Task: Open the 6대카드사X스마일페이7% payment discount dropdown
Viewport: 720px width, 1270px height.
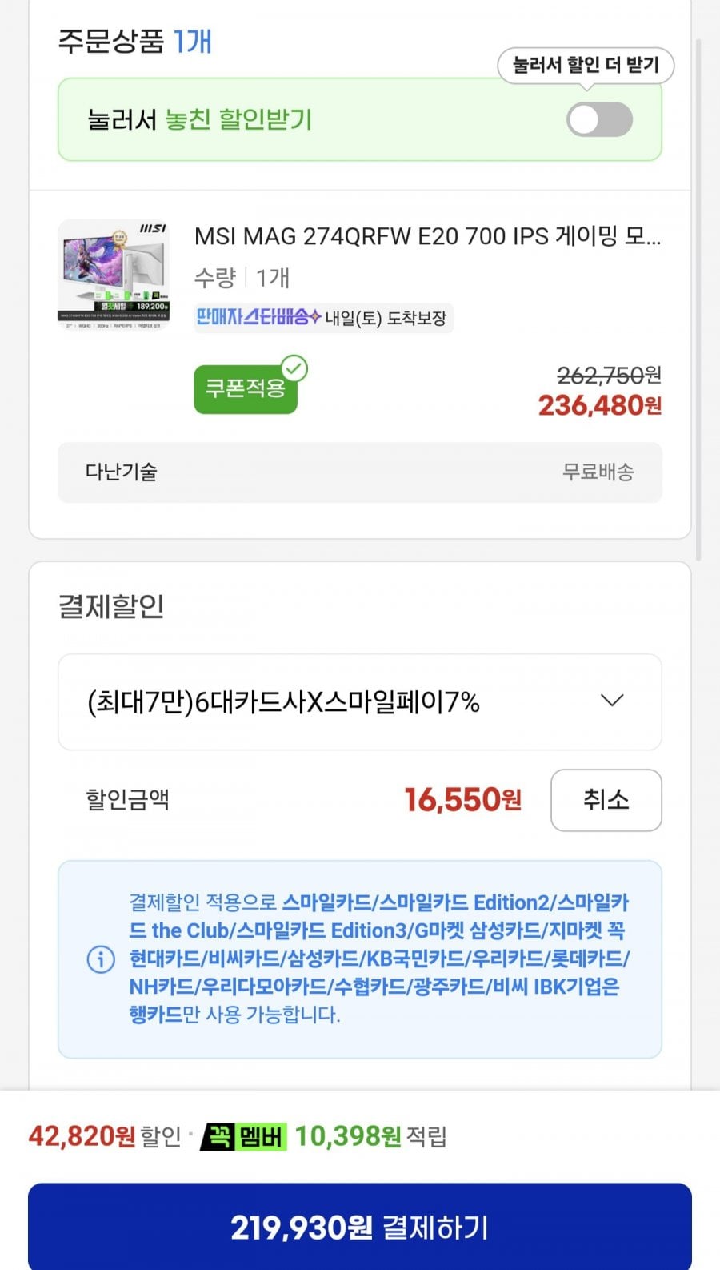Action: (360, 702)
